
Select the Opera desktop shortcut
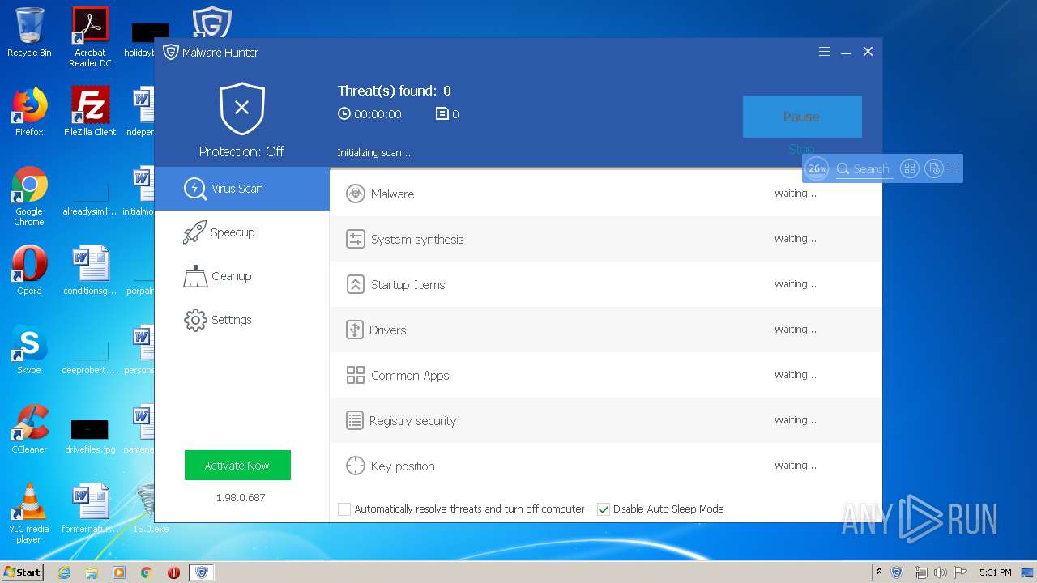click(x=29, y=270)
